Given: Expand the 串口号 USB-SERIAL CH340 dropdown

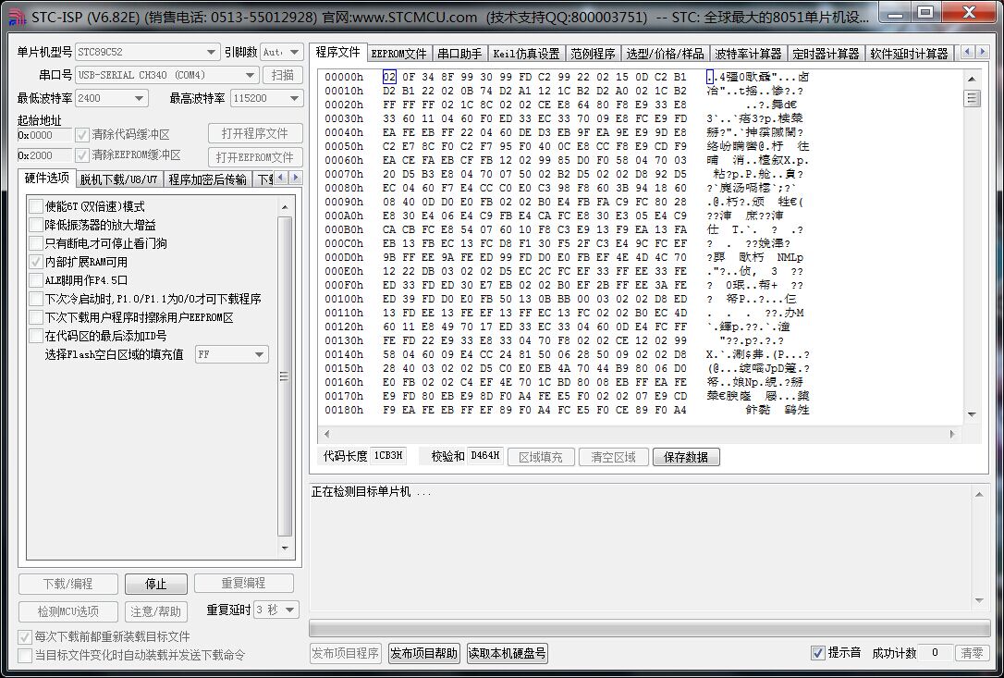Looking at the screenshot, I should click(166, 75).
